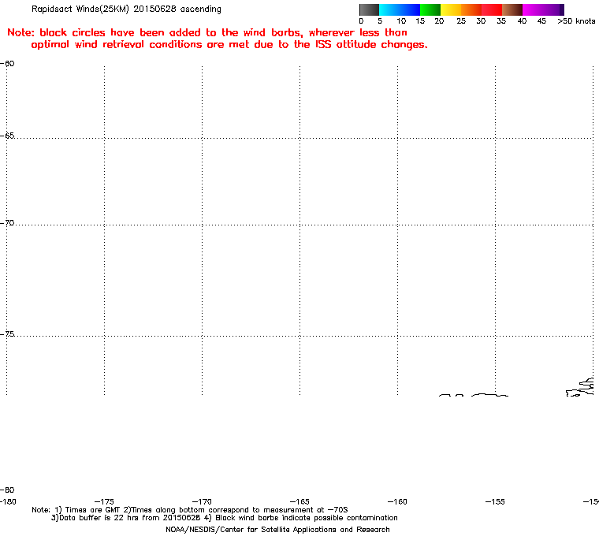Click the '-175' longitude label
599x540 pixels.
[104, 501]
